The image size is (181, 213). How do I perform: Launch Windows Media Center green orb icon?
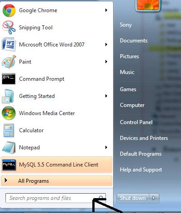pos(9,113)
